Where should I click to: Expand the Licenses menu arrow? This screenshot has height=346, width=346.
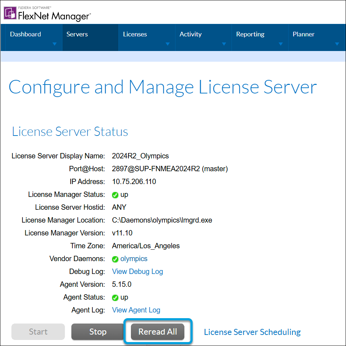tap(168, 44)
